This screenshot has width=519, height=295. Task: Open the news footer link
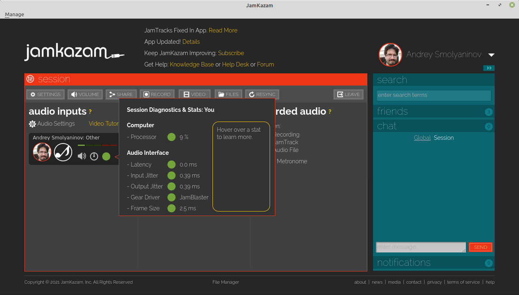tap(377, 282)
